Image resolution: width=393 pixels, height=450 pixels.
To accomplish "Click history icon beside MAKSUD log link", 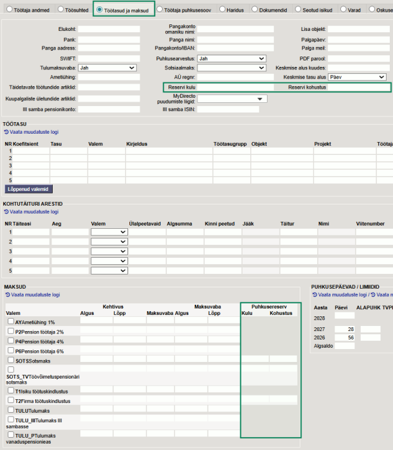I will coord(8,294).
